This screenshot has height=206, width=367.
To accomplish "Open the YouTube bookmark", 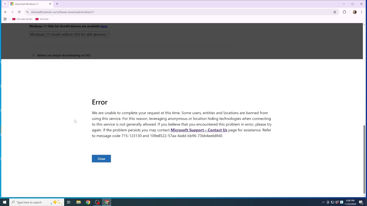I will click(x=42, y=19).
